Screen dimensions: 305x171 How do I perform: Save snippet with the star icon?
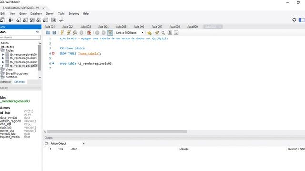(149, 33)
